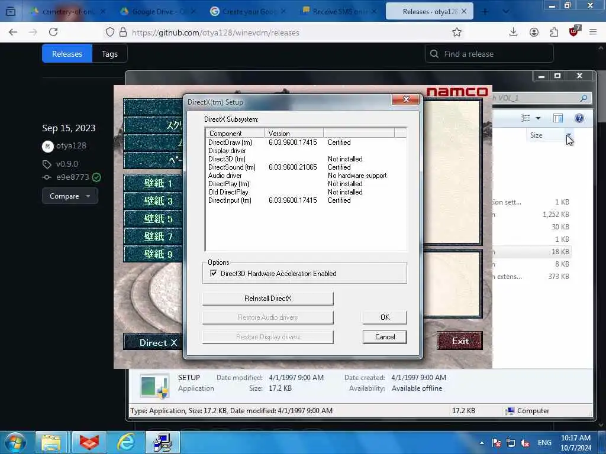
Task: Click the ReInstall DirectX button
Action: [x=268, y=299]
